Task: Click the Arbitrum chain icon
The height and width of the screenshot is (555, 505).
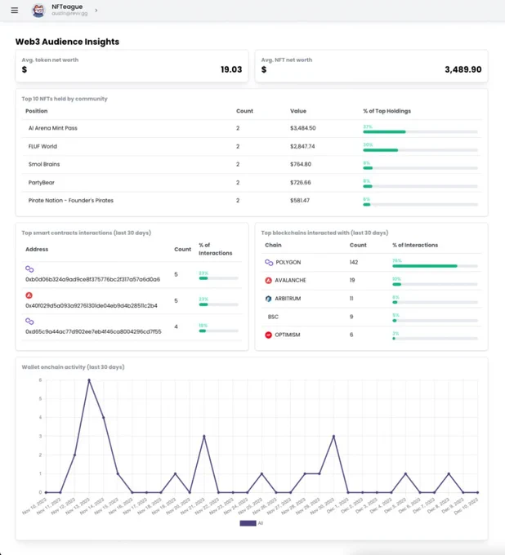Action: click(268, 299)
